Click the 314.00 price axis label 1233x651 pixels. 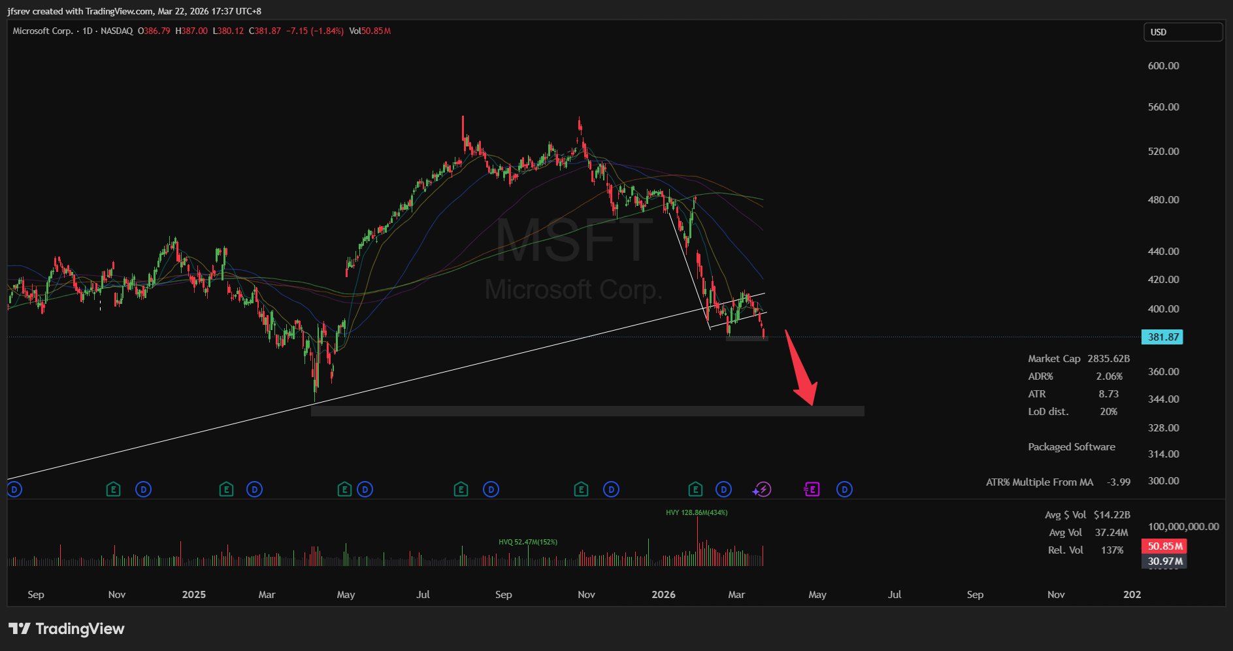pyautogui.click(x=1164, y=454)
